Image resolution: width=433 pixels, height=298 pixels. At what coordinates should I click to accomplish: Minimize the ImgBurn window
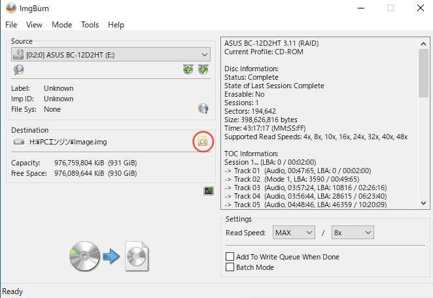pos(361,8)
